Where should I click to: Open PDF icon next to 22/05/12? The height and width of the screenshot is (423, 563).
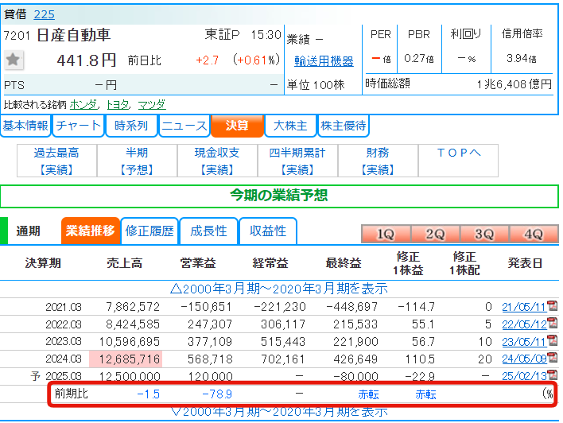tap(552, 324)
